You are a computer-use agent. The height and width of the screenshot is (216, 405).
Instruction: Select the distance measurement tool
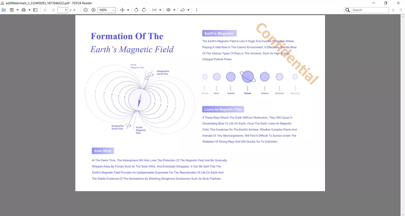click(x=155, y=10)
